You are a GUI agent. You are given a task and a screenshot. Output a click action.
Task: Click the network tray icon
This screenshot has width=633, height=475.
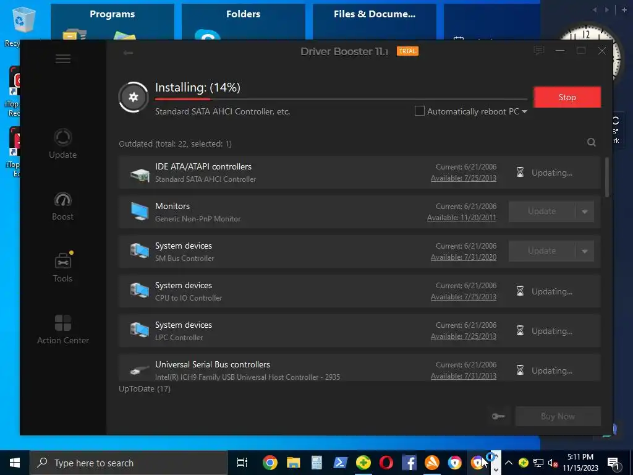(x=538, y=463)
